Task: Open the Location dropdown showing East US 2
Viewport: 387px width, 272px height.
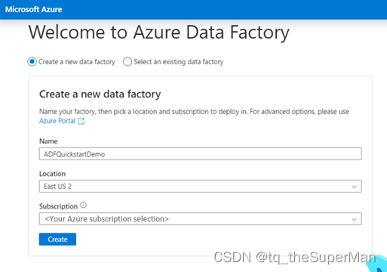Action: tap(200, 187)
